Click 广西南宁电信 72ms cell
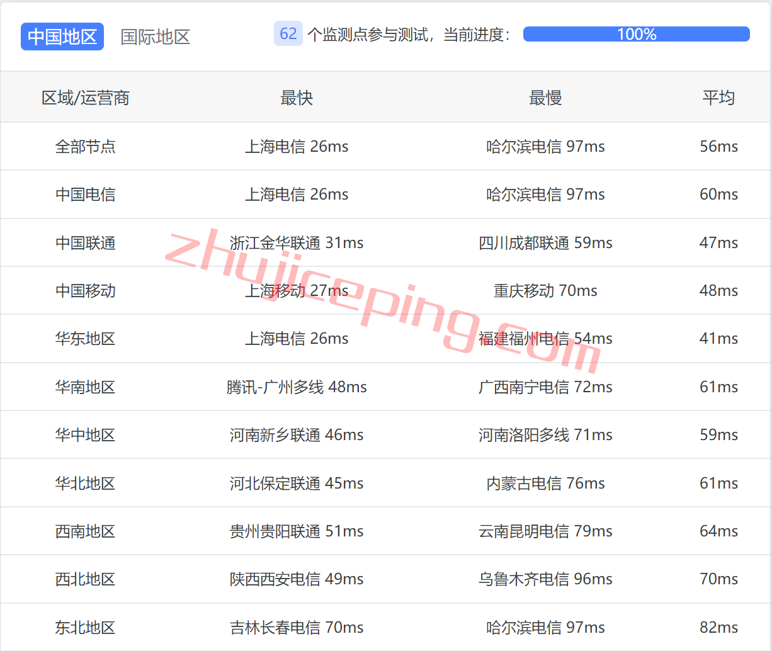The image size is (772, 651). [x=545, y=387]
